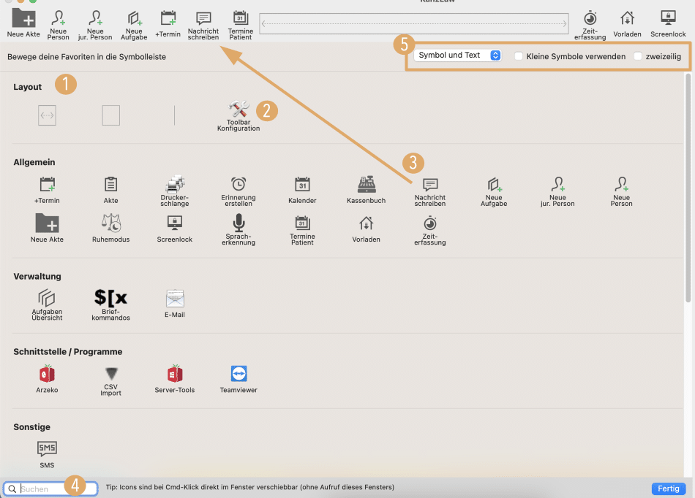Screen dimensions: 695x498
Task: Click the Verwaltung section heading
Action: pos(37,277)
